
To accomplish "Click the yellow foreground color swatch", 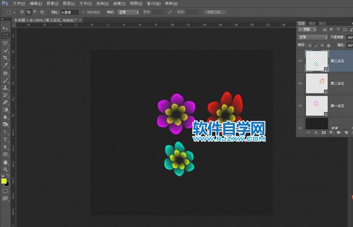I will [4, 181].
